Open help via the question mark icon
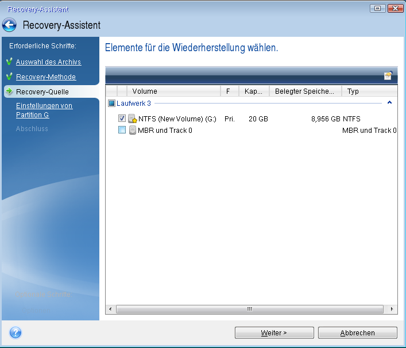The width and height of the screenshot is (406, 348). pos(16,332)
